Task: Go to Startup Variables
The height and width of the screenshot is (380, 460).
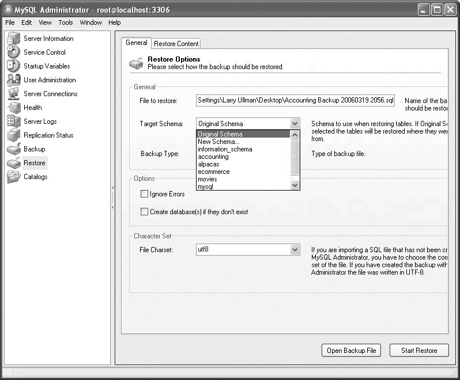Action: click(x=47, y=66)
